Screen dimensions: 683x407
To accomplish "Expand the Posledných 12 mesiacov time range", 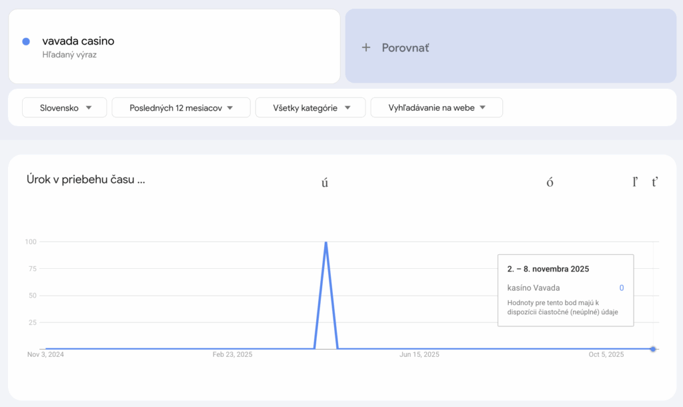I will 181,107.
